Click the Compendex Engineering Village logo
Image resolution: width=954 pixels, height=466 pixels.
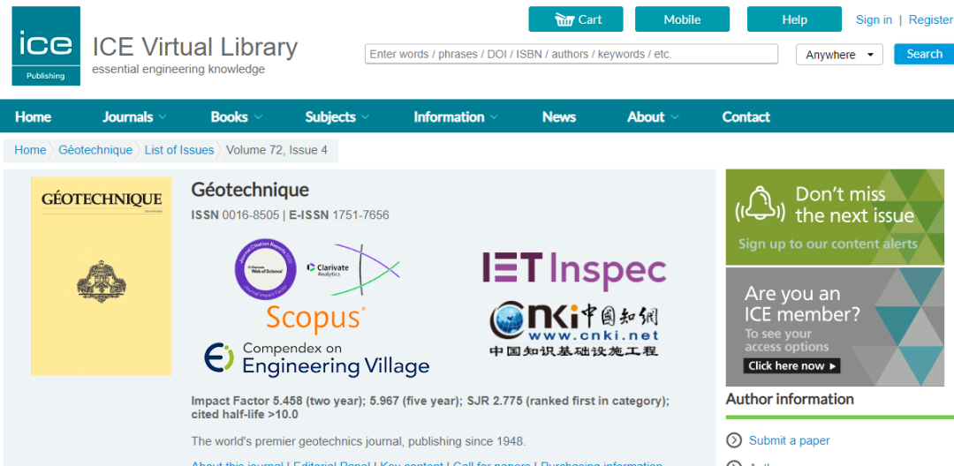[317, 358]
